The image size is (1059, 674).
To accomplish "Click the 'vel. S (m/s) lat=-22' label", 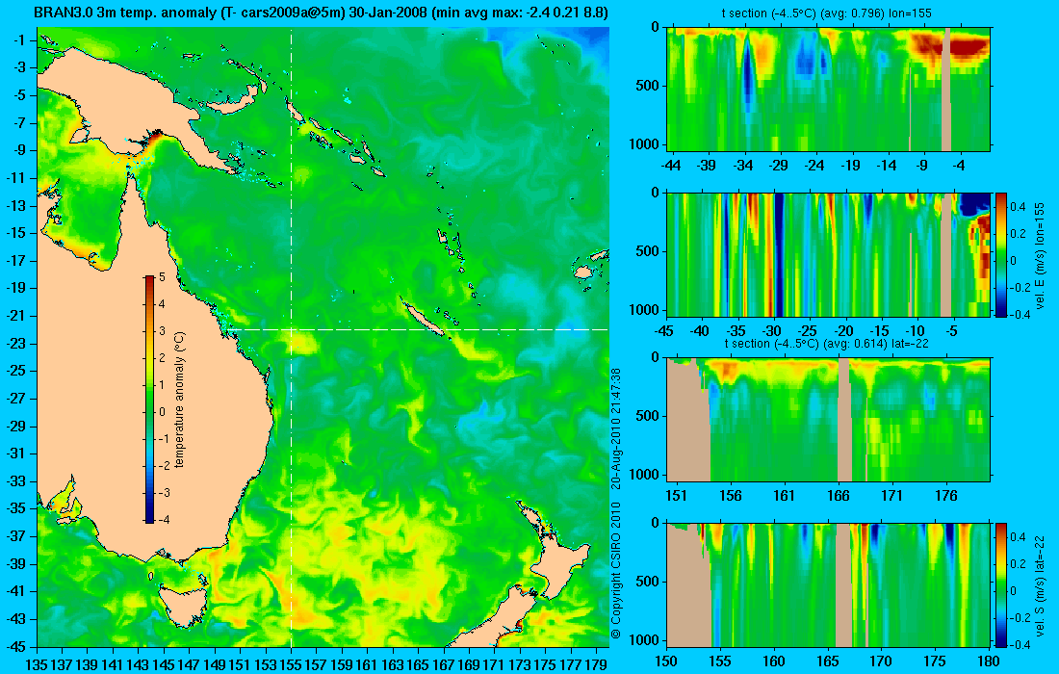I will point(1040,584).
